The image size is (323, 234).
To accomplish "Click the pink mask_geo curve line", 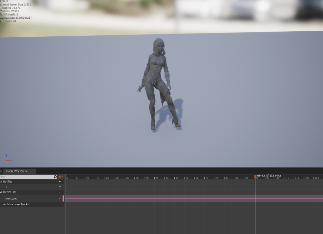I will click(x=158, y=199).
